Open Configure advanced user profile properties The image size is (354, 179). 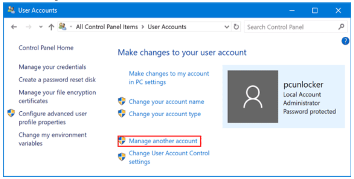point(53,118)
